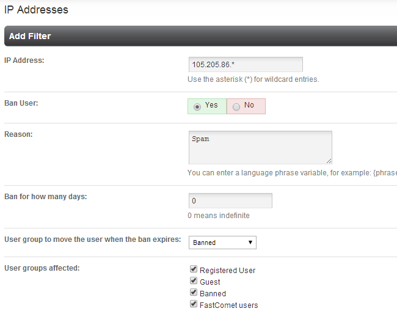The image size is (397, 314).
Task: Grab the Reason textarea resize handle
Action: [329, 161]
